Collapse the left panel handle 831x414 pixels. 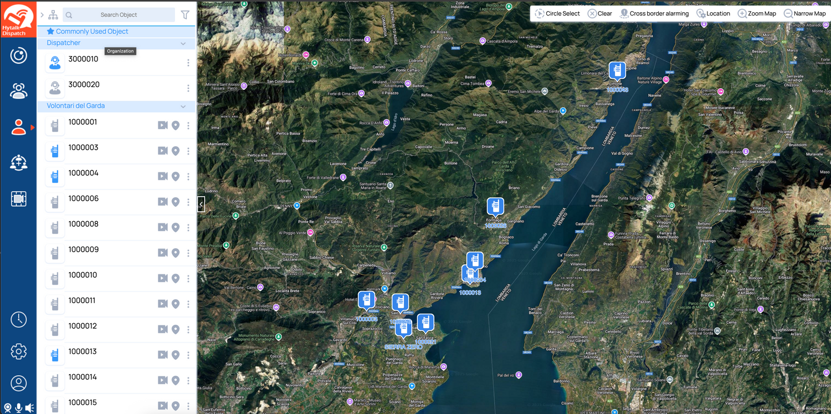point(201,204)
